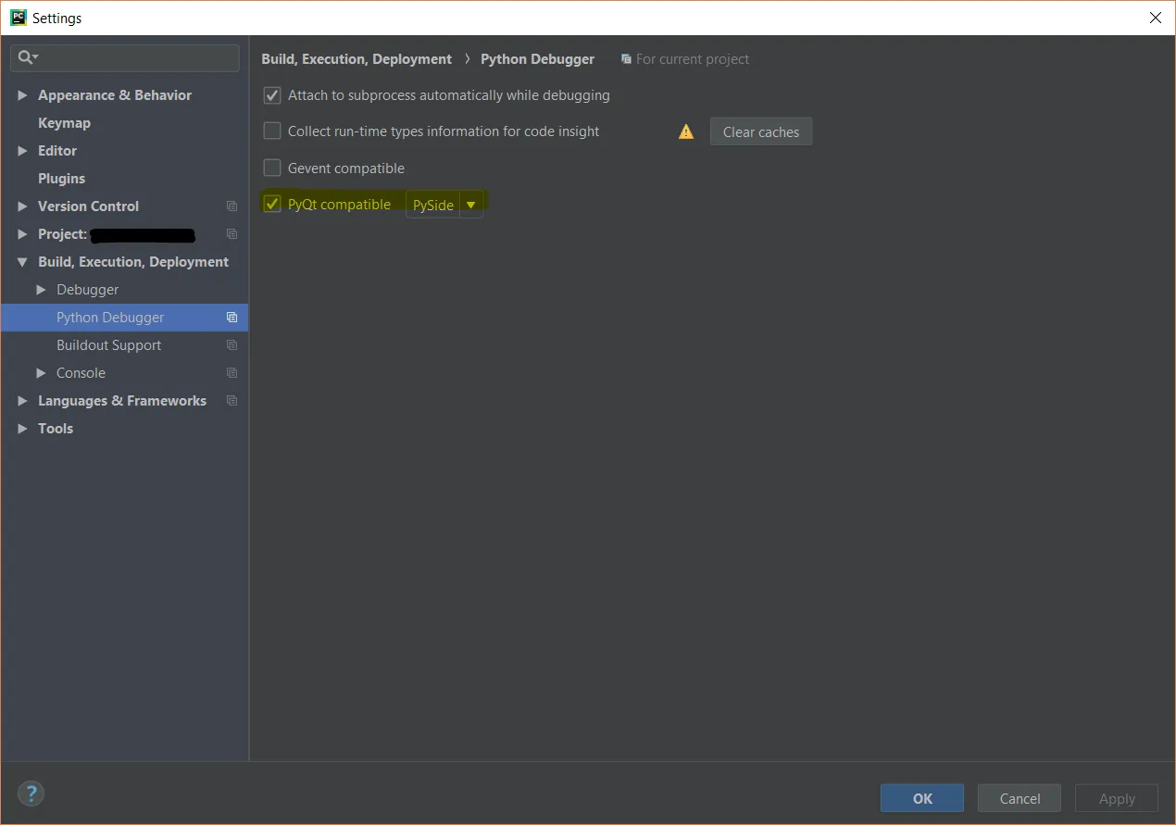
Task: Select Python Debugger tree item
Action: pyautogui.click(x=124, y=318)
